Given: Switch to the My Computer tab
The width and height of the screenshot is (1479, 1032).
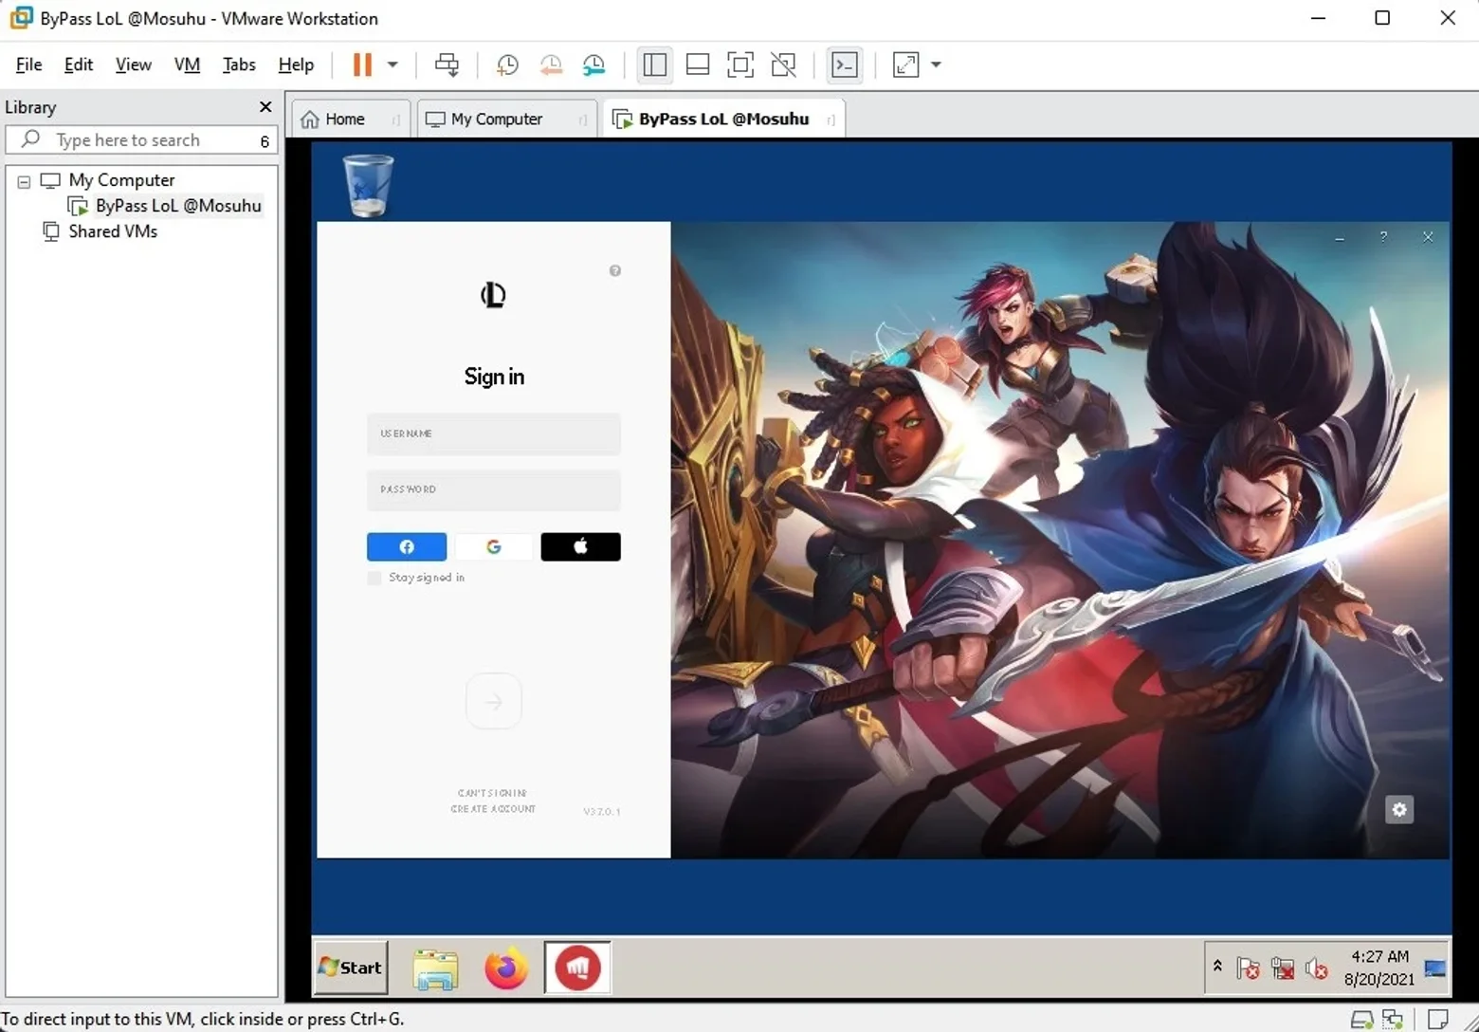Looking at the screenshot, I should [497, 120].
